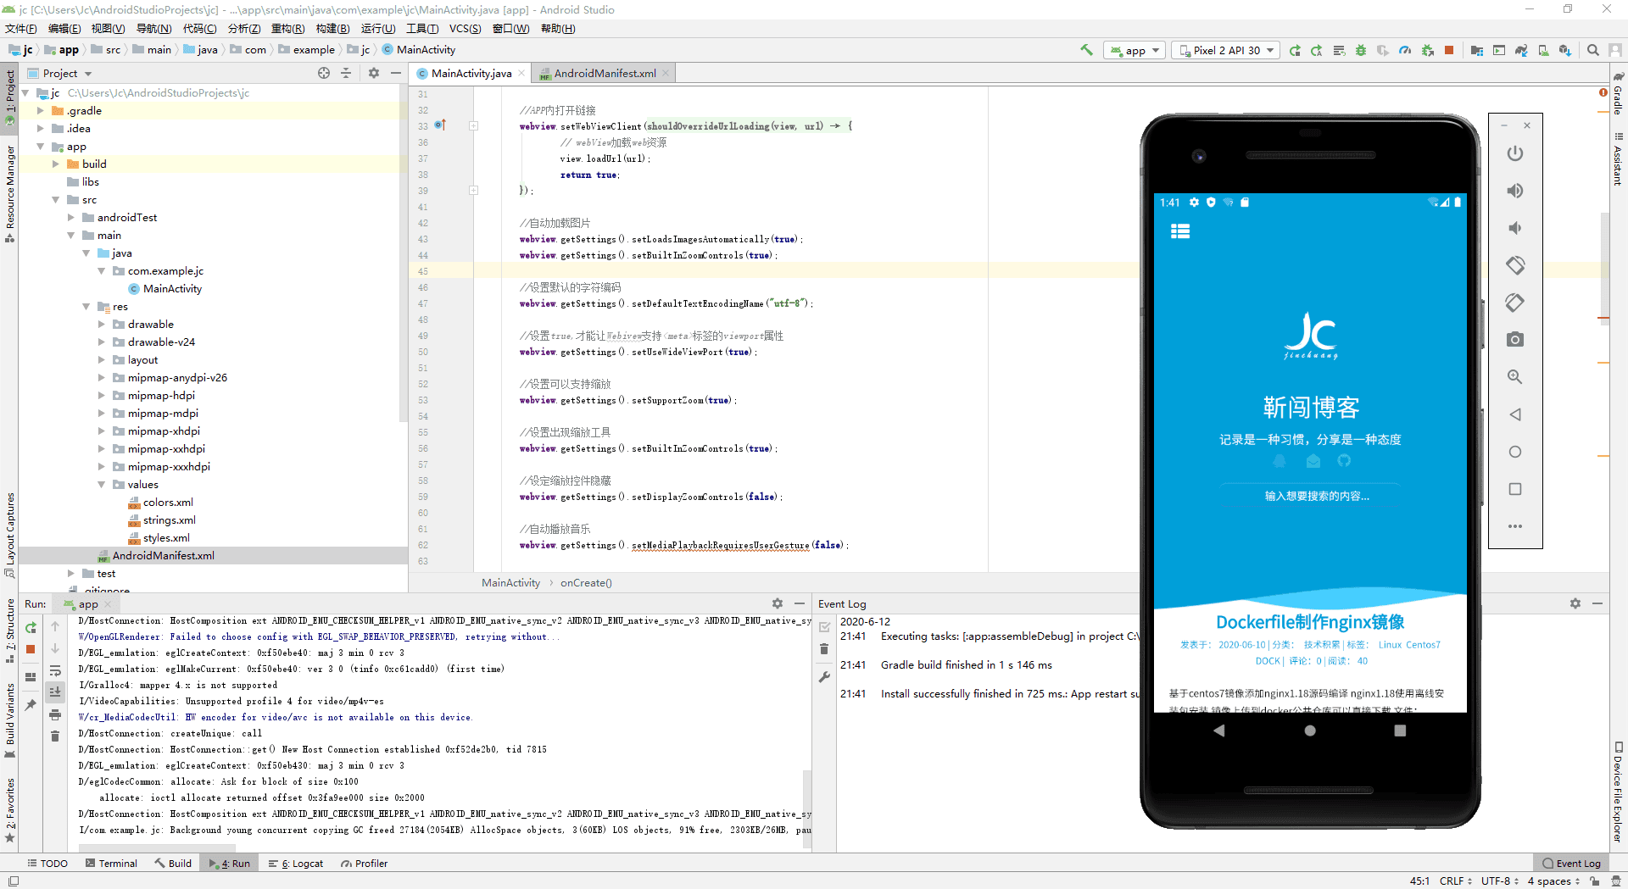Open Project Structure icon in toolbar

pos(1477,50)
